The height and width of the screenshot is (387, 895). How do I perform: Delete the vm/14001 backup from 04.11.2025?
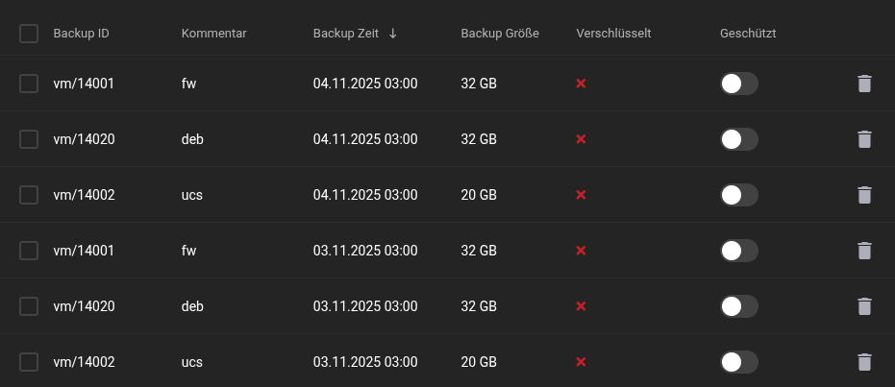coord(864,84)
